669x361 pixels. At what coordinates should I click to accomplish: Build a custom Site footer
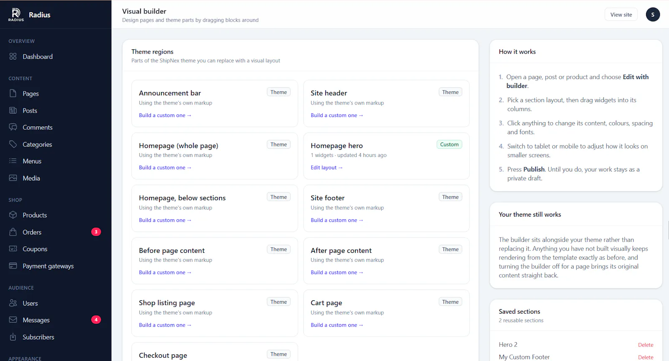pyautogui.click(x=337, y=220)
